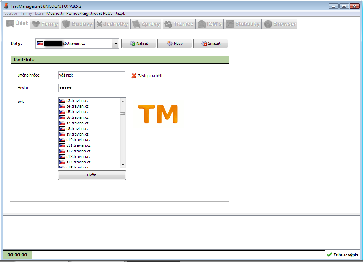Click the TM logo image
Viewport: 363px width, 262px height.
click(158, 114)
